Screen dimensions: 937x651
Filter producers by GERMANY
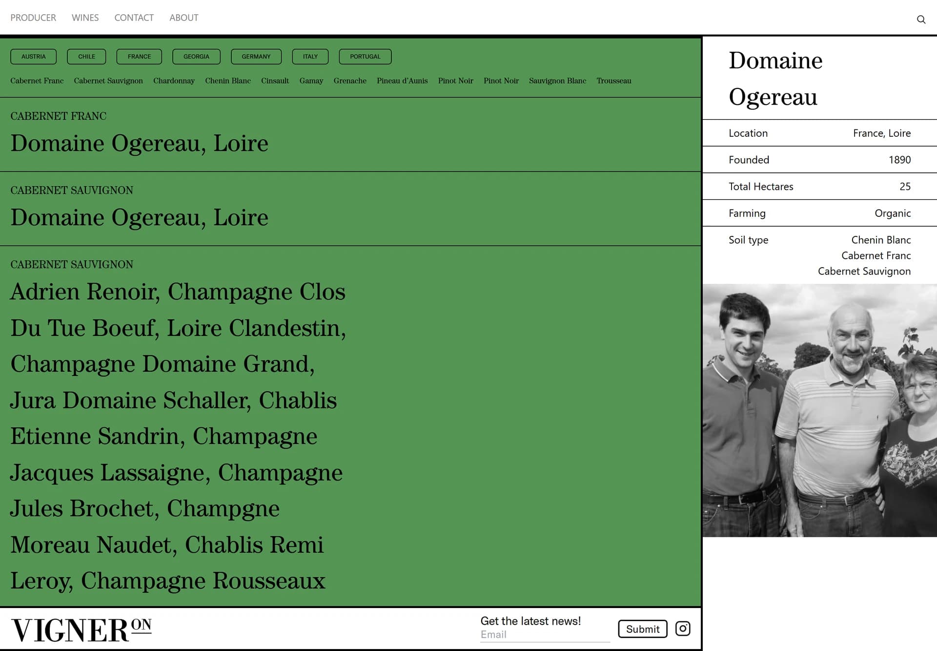pos(256,57)
